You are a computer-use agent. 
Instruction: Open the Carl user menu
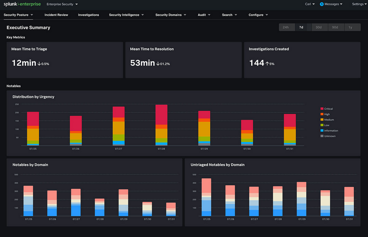310,4
